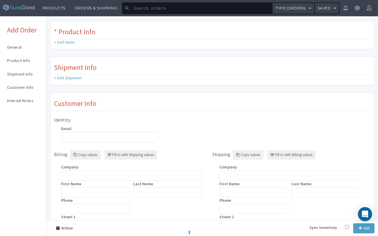Image resolution: width=378 pixels, height=236 pixels.
Task: Click the + Add Shipment link
Action: (x=68, y=78)
